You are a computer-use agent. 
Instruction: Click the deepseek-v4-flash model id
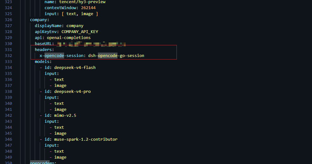point(75,68)
